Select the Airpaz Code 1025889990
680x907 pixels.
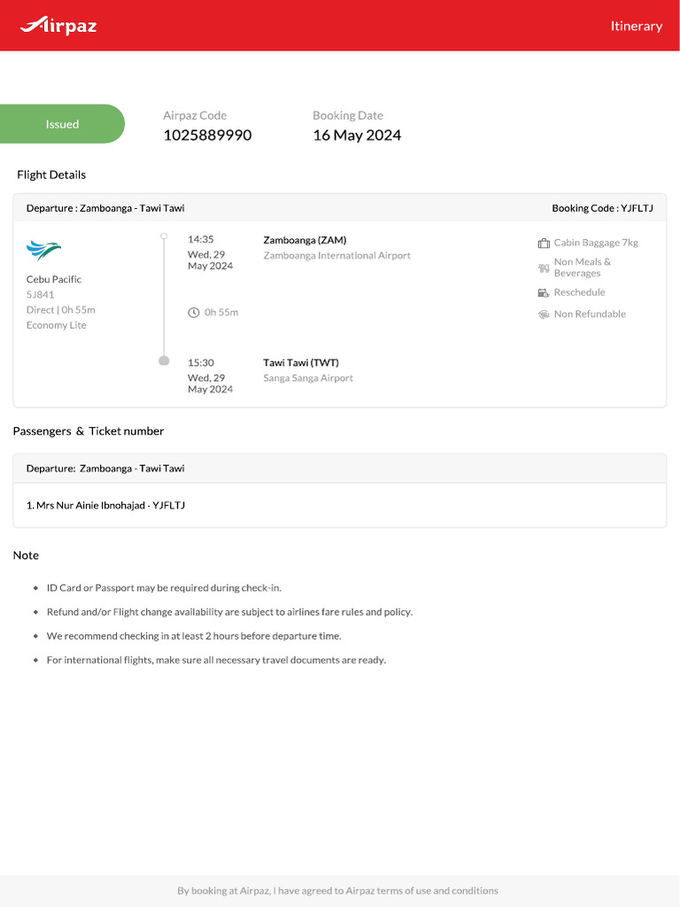207,136
